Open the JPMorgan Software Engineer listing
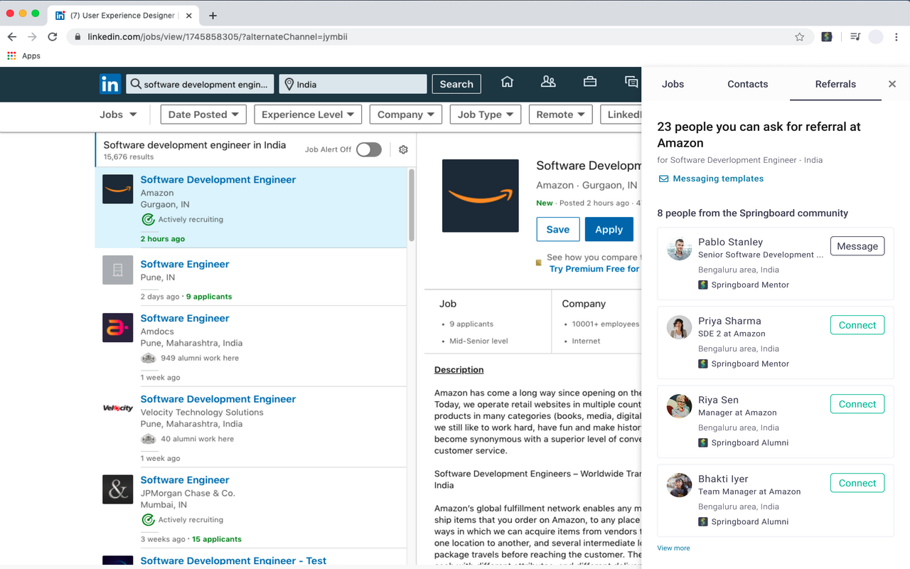Viewport: 910px width, 569px height. [x=185, y=480]
